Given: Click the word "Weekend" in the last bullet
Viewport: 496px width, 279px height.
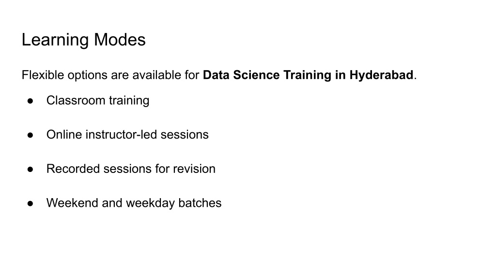Looking at the screenshot, I should point(72,203).
